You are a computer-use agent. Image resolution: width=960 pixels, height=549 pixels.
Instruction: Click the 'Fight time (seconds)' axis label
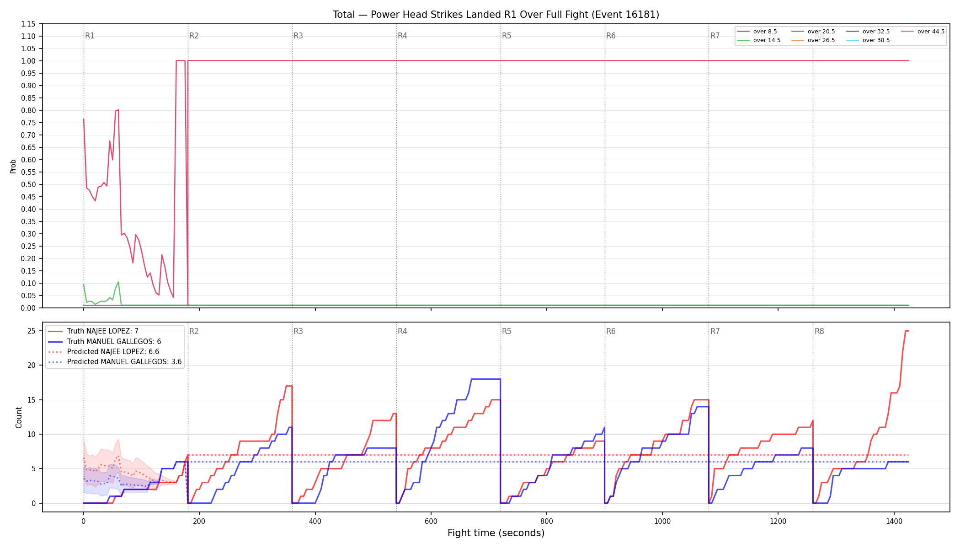point(496,533)
